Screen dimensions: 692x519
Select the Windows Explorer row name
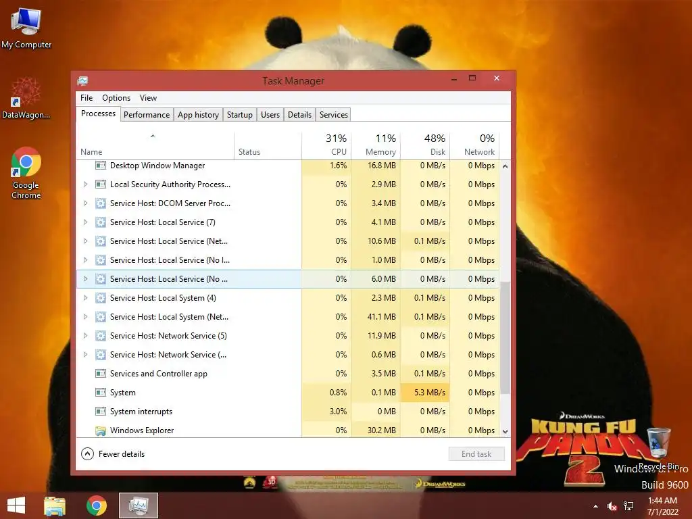pyautogui.click(x=142, y=430)
